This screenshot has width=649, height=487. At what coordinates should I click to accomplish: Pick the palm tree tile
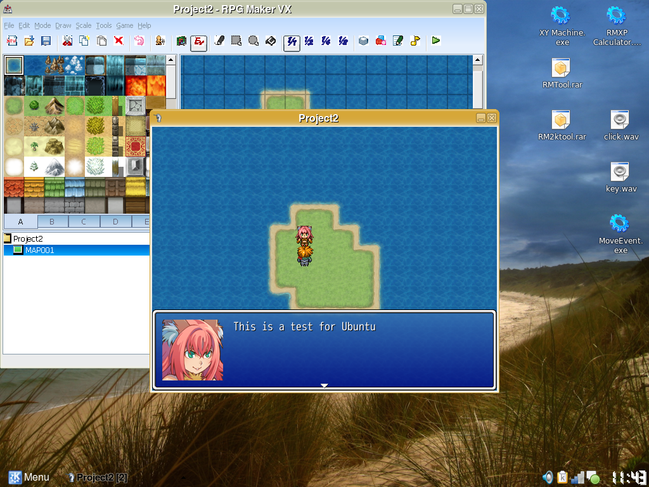click(x=34, y=146)
